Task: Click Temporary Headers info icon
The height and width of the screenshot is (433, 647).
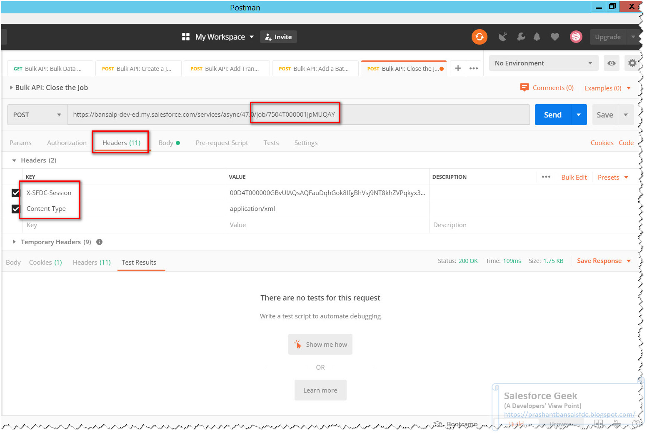Action: 99,242
